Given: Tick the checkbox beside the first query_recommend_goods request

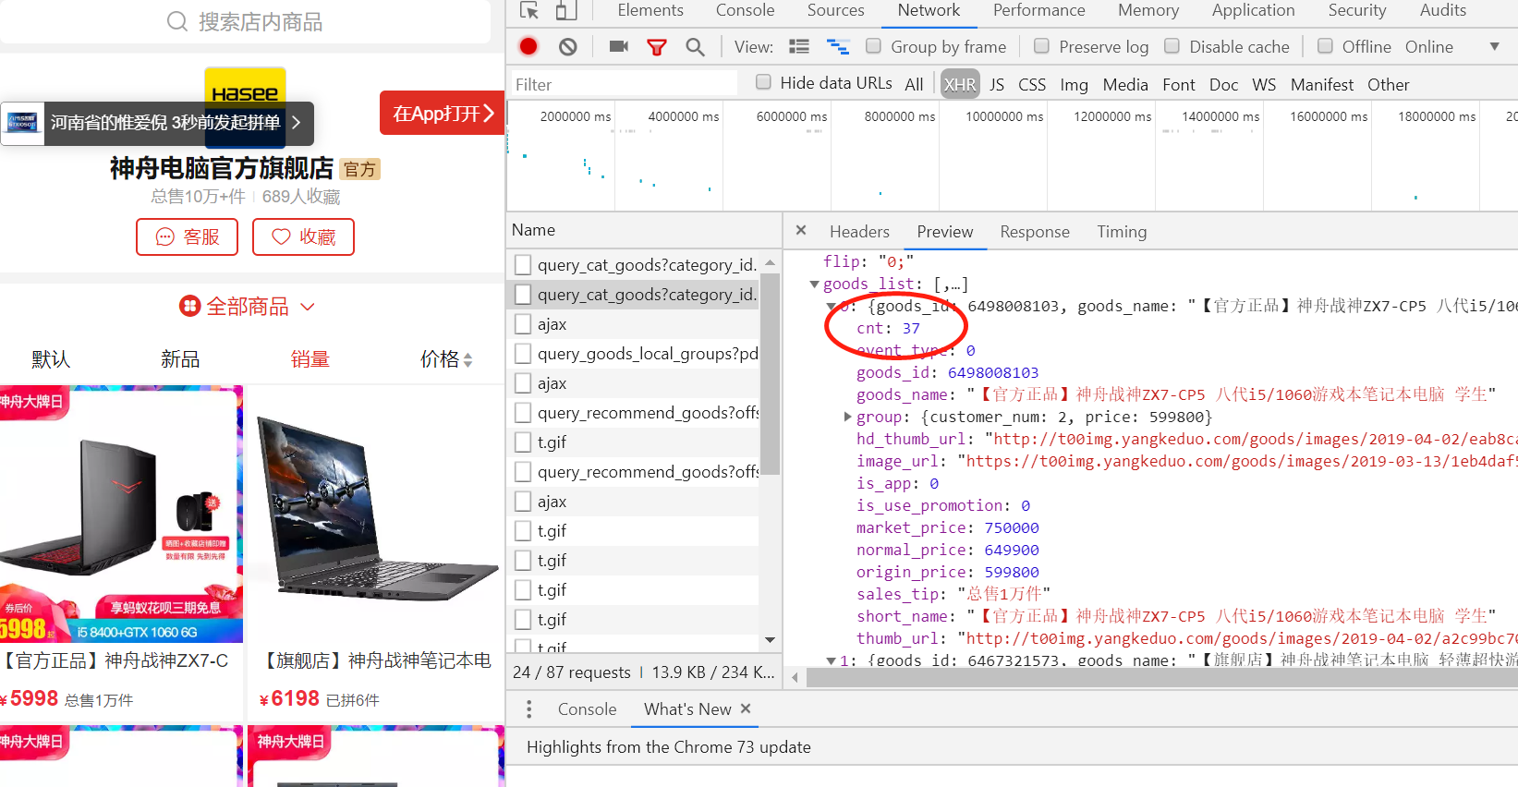Looking at the screenshot, I should (x=523, y=413).
